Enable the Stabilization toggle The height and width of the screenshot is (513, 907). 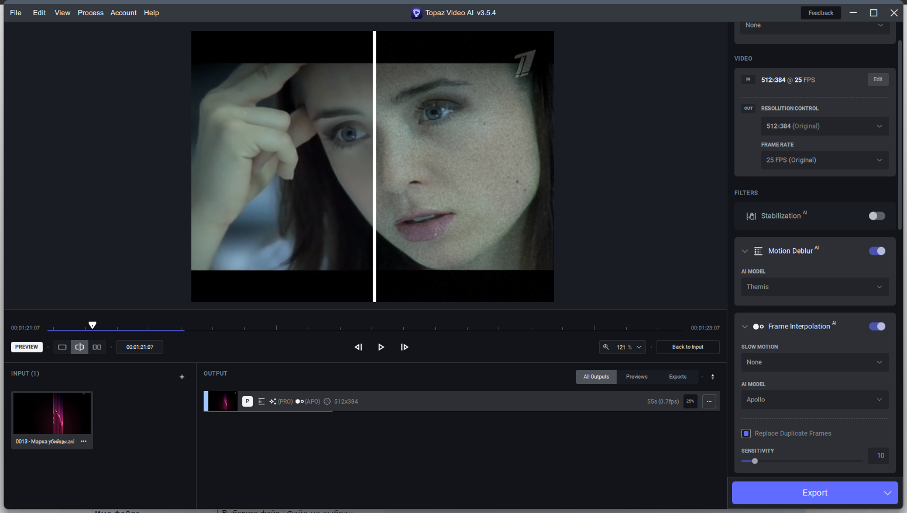[x=877, y=216]
